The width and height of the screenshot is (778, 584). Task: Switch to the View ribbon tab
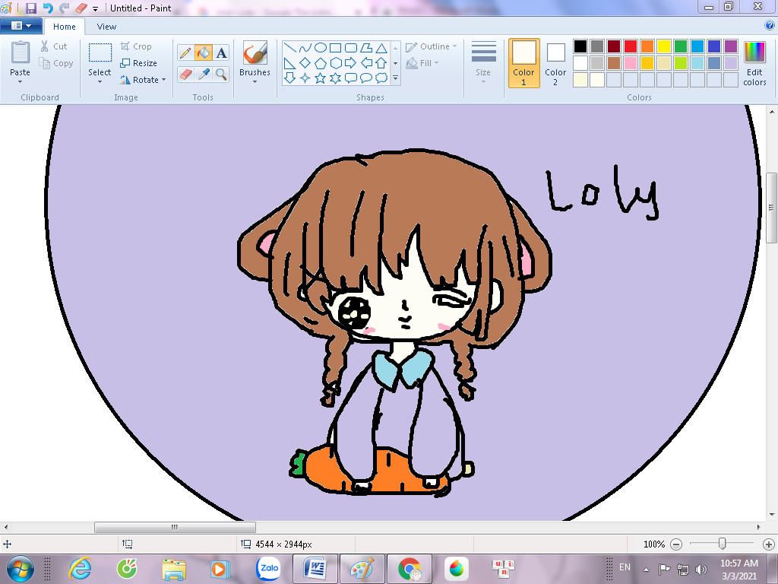tap(106, 27)
